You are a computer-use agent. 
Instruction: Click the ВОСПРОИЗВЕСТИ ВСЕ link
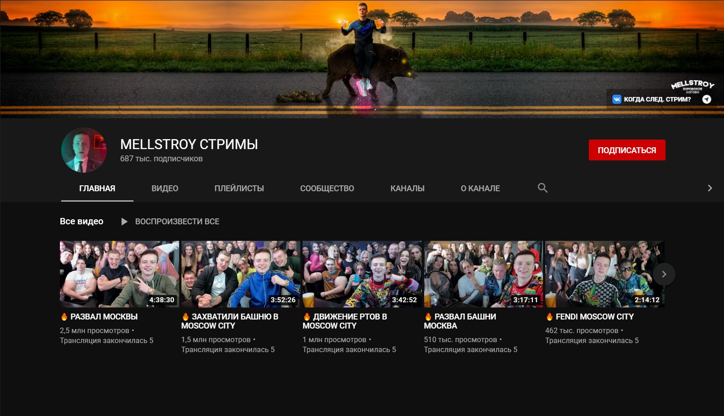point(177,222)
